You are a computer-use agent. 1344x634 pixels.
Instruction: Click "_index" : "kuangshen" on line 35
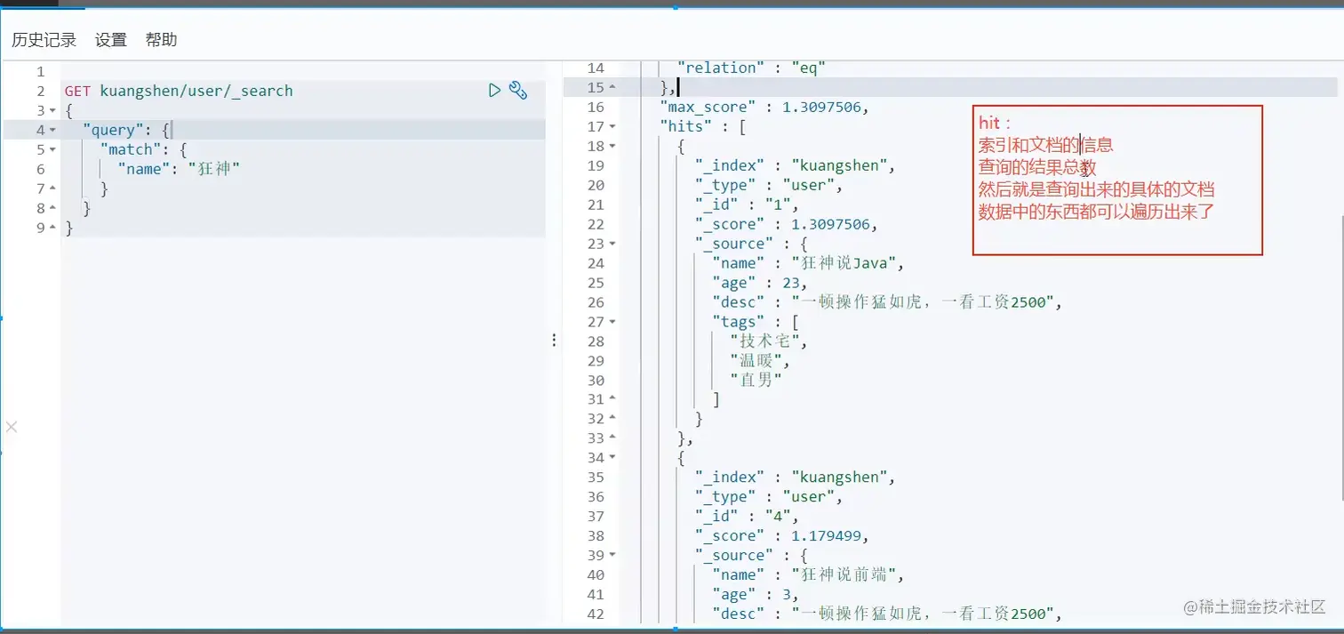795,478
